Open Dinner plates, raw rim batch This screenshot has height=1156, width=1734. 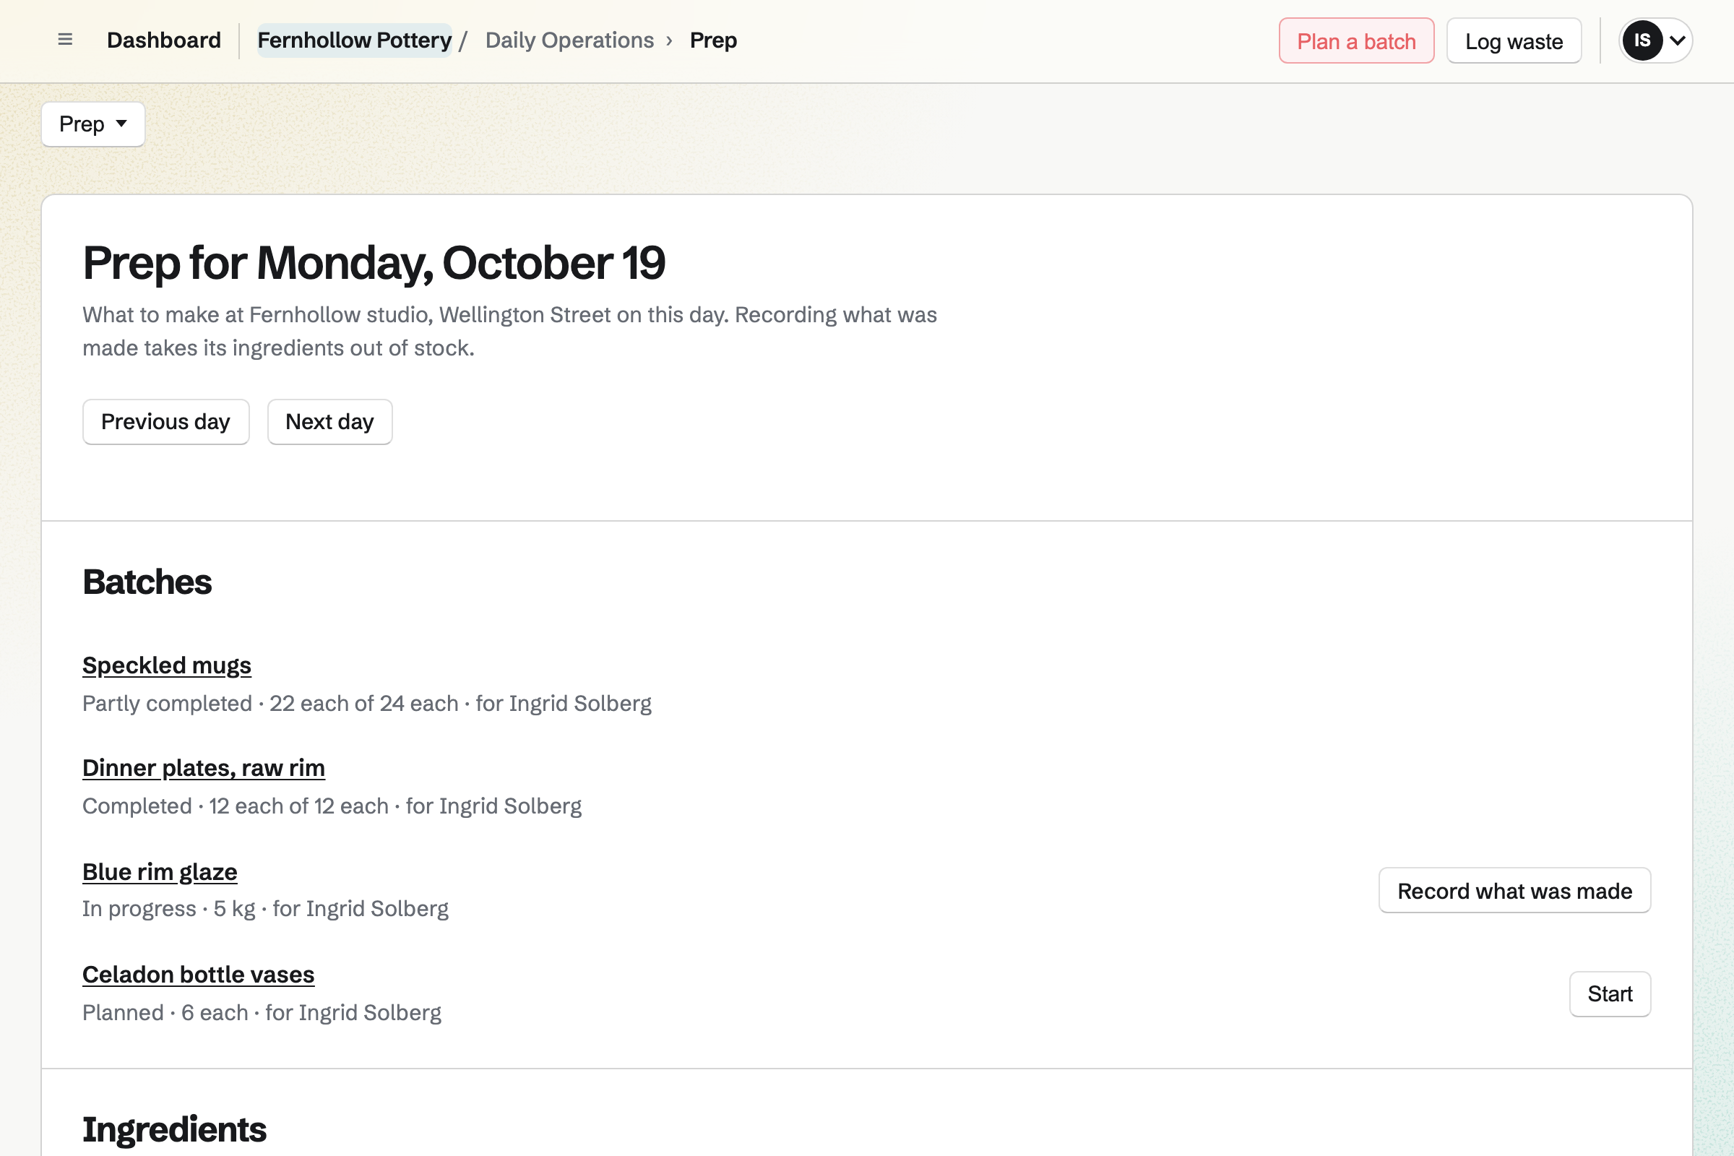(204, 767)
